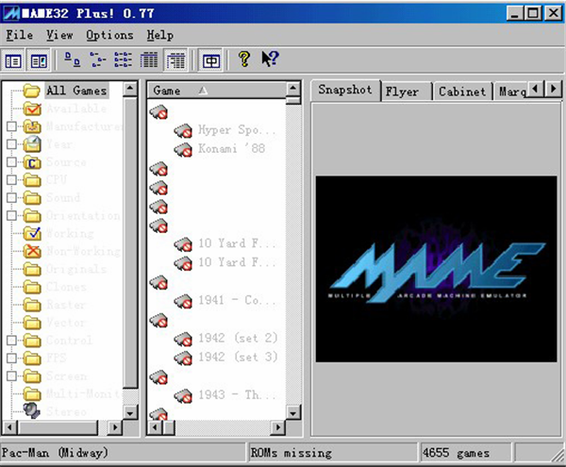Viewport: 566px width, 467px height.
Task: Toggle the screenshot area toolbar icon
Action: pyautogui.click(x=39, y=60)
